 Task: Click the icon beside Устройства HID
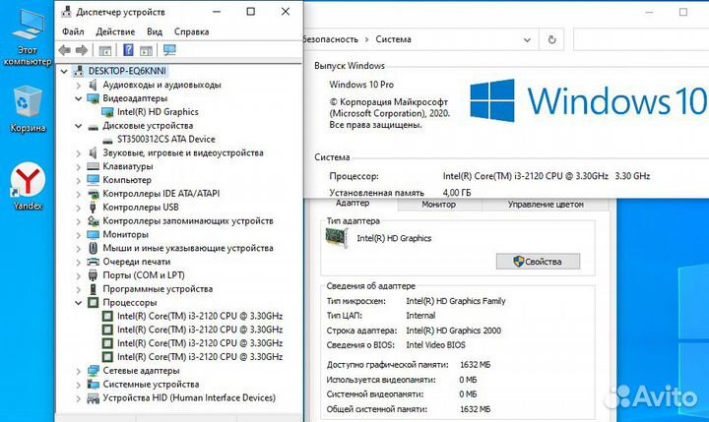click(x=93, y=398)
